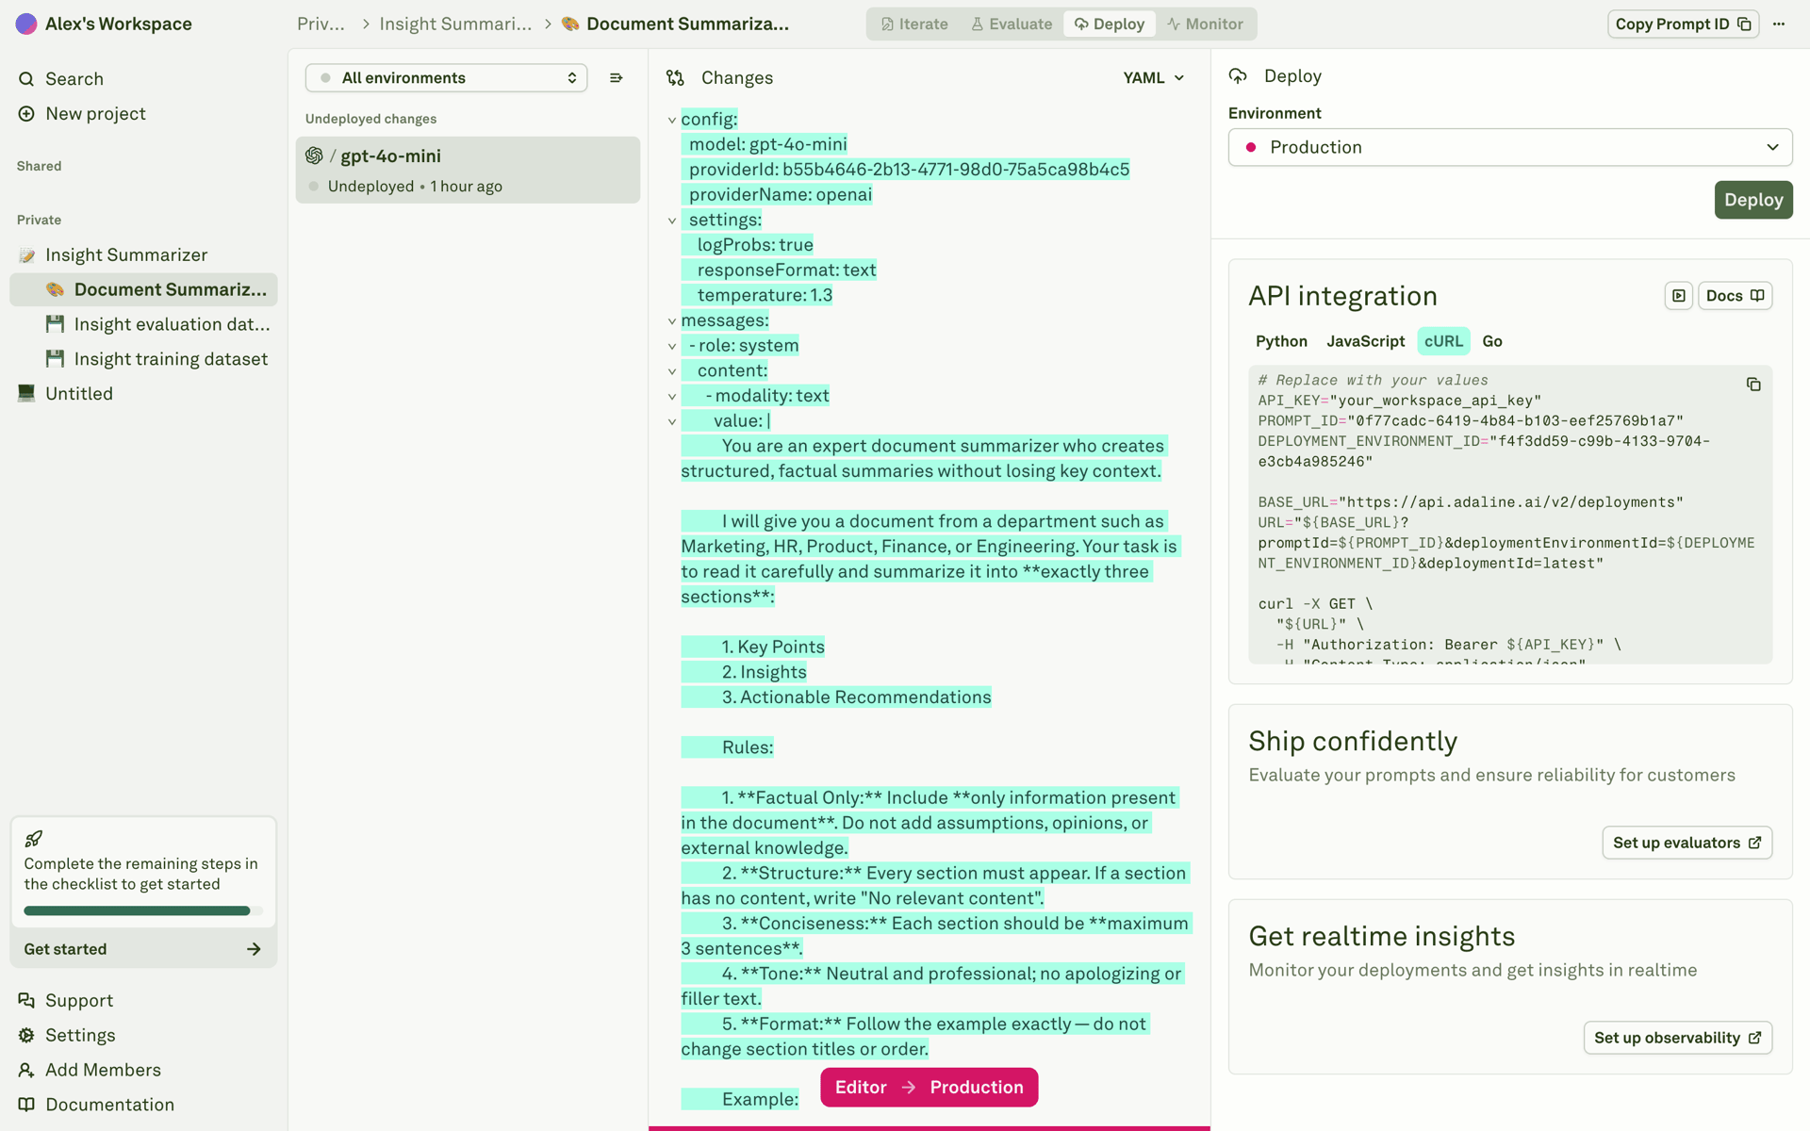Click the Support chat icon
Screen dimensions: 1810x1131
(26, 1000)
